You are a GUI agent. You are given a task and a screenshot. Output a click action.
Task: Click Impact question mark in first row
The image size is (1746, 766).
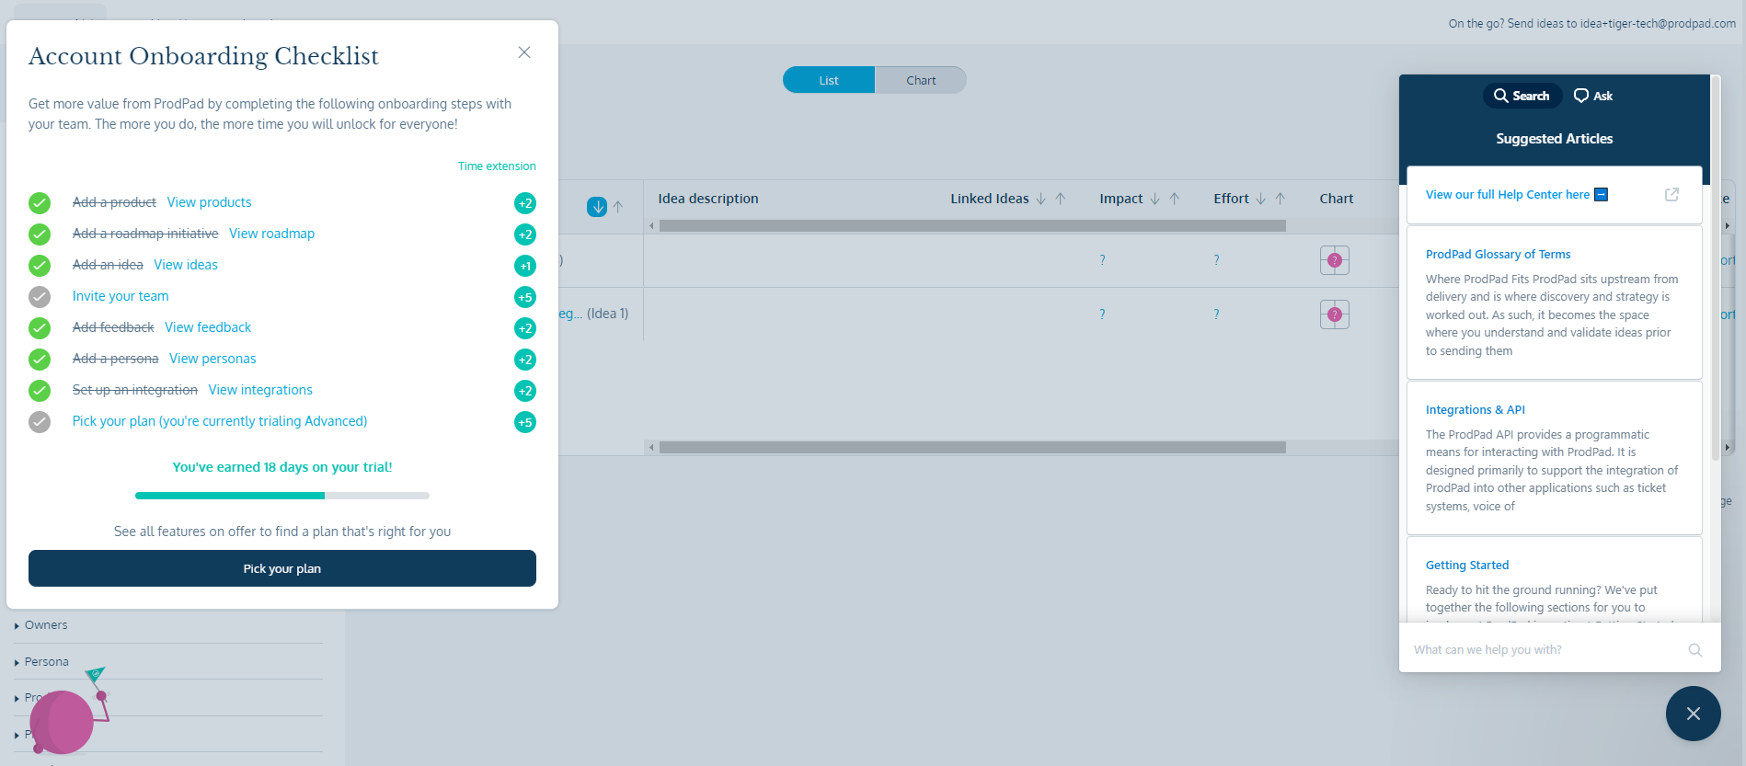[x=1102, y=260]
